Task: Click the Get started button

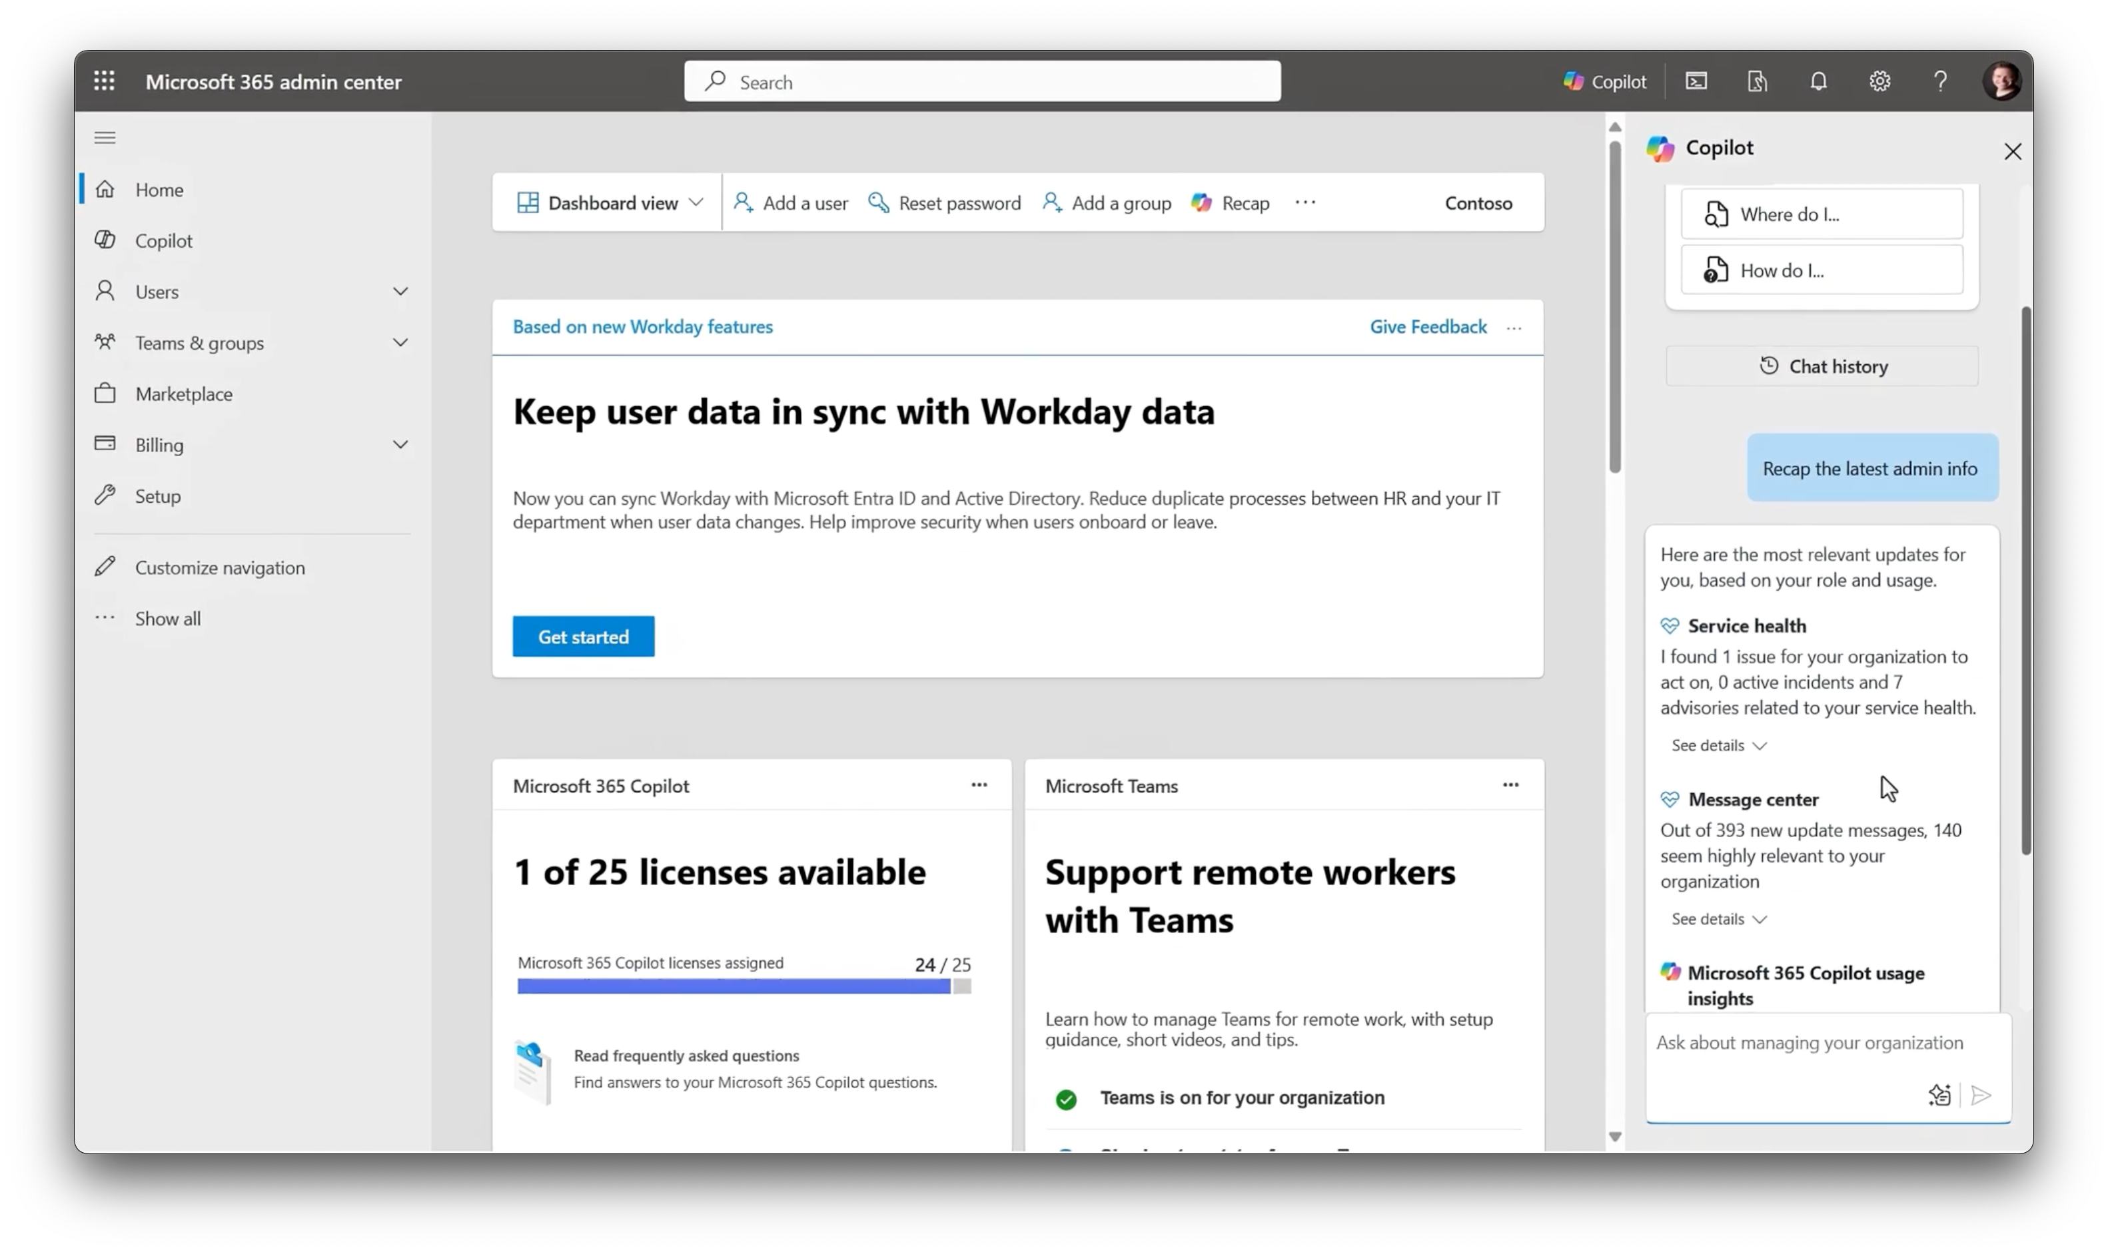Action: tap(583, 637)
